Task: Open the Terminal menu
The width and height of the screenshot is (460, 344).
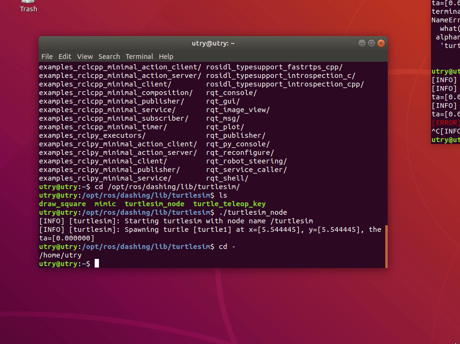Action: (139, 57)
